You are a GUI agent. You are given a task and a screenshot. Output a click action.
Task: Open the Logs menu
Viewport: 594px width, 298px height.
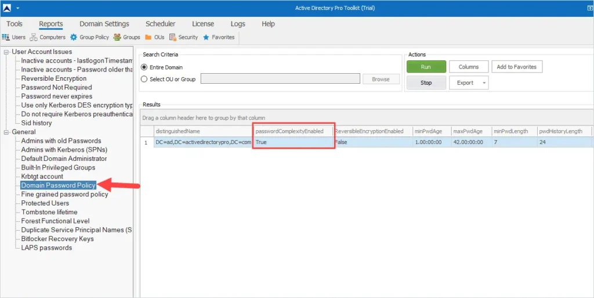[x=238, y=24]
